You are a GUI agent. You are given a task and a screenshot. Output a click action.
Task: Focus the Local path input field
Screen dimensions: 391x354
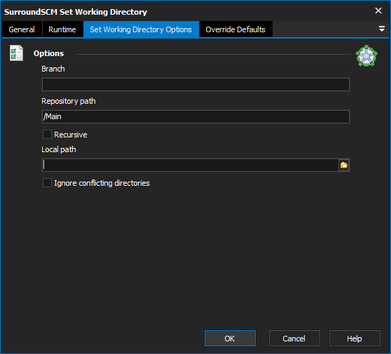[x=191, y=165]
